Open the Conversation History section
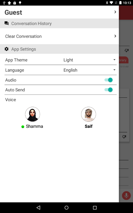The width and height of the screenshot is (133, 213). [59, 23]
